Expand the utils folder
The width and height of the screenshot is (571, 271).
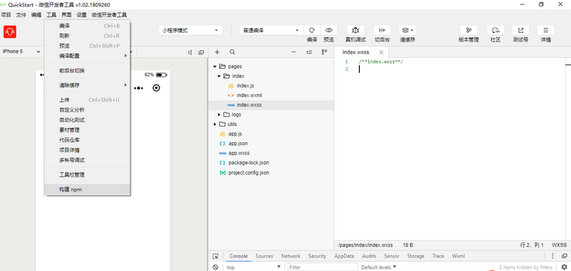215,124
